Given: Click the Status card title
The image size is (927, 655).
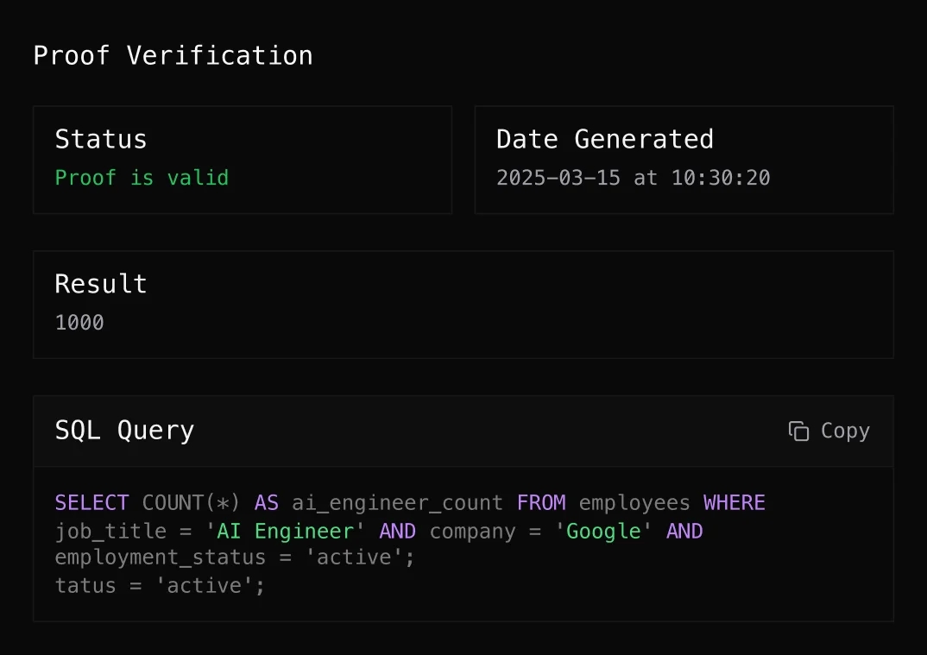Looking at the screenshot, I should click(x=101, y=140).
